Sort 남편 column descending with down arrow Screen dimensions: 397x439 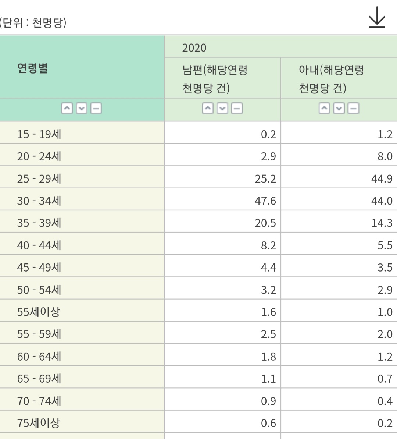point(222,109)
